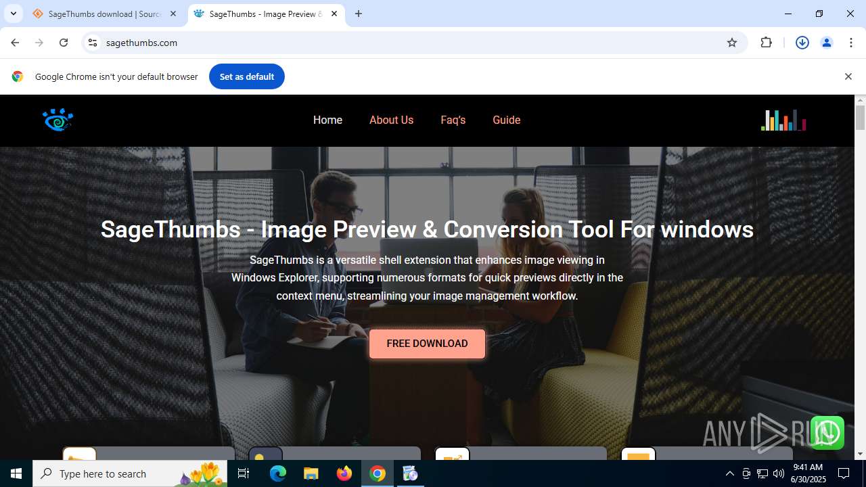Viewport: 866px width, 487px height.
Task: Click the Chrome forward arrow
Action: (x=39, y=43)
